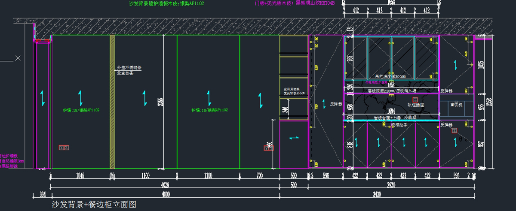The width and height of the screenshot is (516, 211).
Task: Click the cyan grain arrow in the leftmost narrow panel
Action: click(42, 99)
